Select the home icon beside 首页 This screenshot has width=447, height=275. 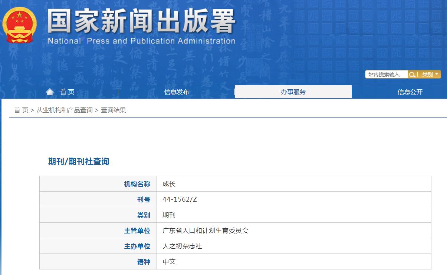(x=50, y=92)
